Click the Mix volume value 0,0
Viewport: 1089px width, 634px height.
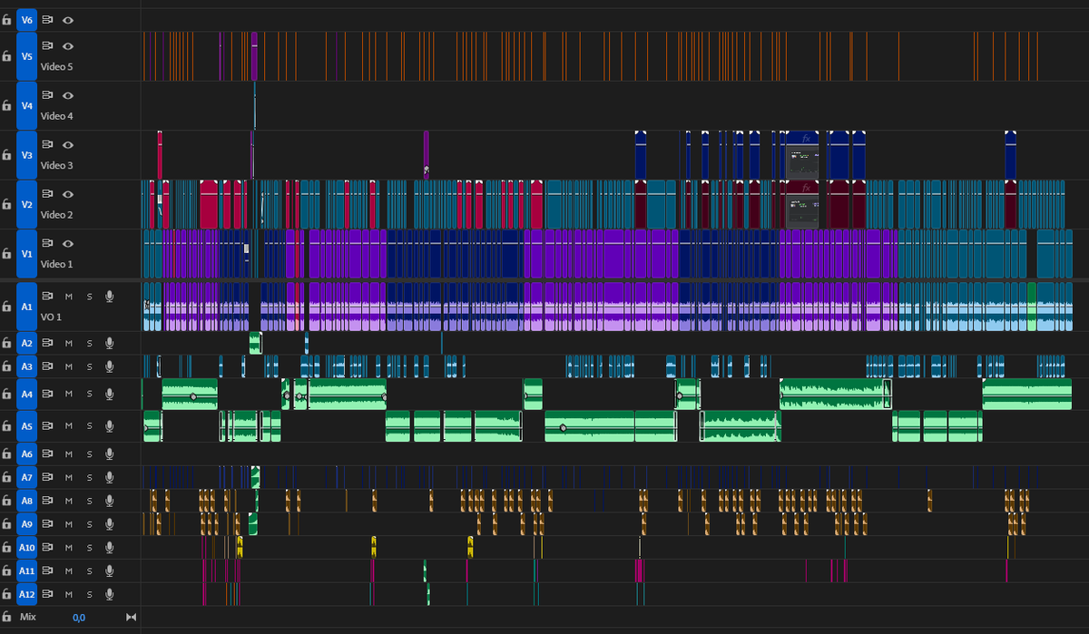pos(79,618)
